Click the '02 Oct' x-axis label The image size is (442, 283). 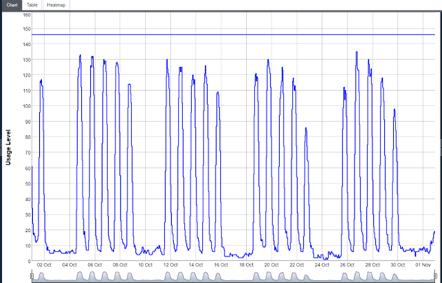pyautogui.click(x=44, y=265)
